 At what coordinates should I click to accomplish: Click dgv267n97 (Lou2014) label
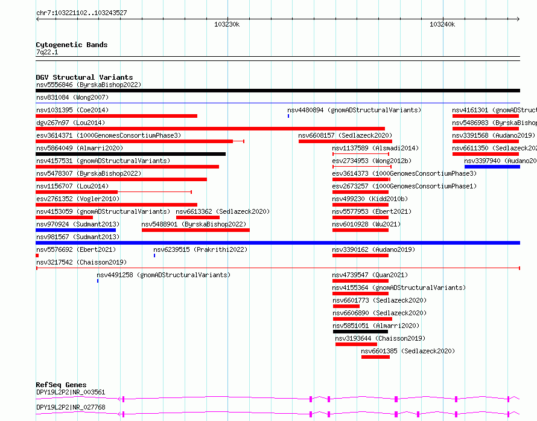coord(71,123)
